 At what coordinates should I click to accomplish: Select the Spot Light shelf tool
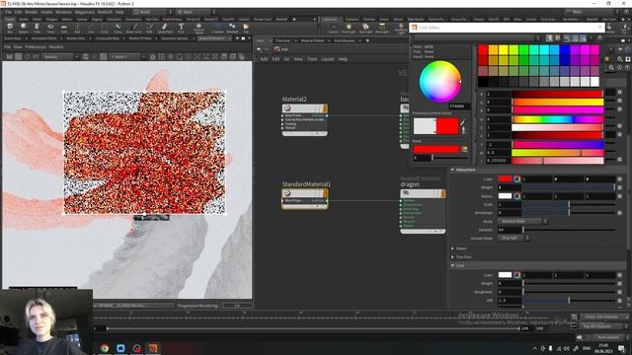[365, 29]
